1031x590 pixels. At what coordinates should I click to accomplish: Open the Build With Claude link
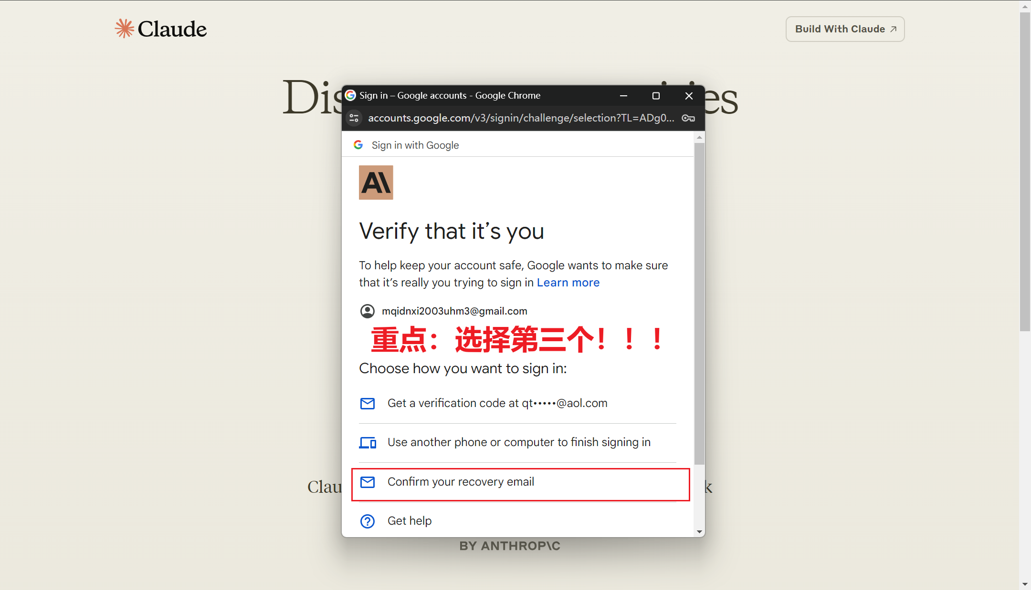click(x=845, y=29)
